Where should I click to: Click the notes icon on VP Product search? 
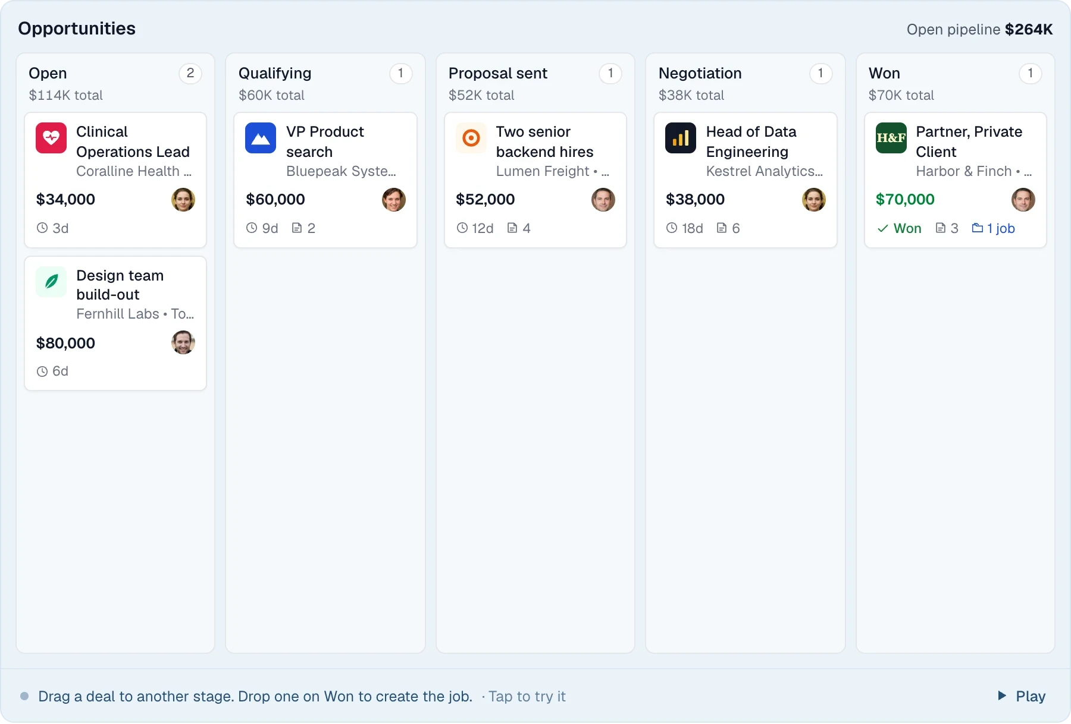tap(297, 228)
